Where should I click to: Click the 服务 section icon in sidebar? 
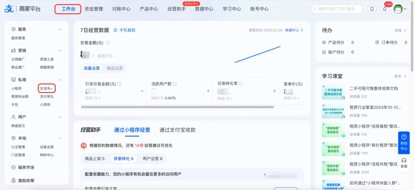pos(13,29)
